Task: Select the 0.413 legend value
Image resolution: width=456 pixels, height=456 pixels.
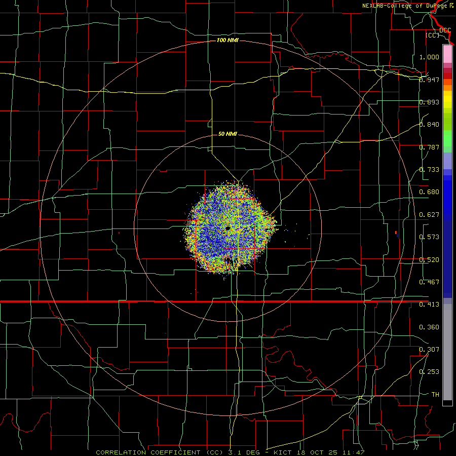Action: tap(429, 305)
